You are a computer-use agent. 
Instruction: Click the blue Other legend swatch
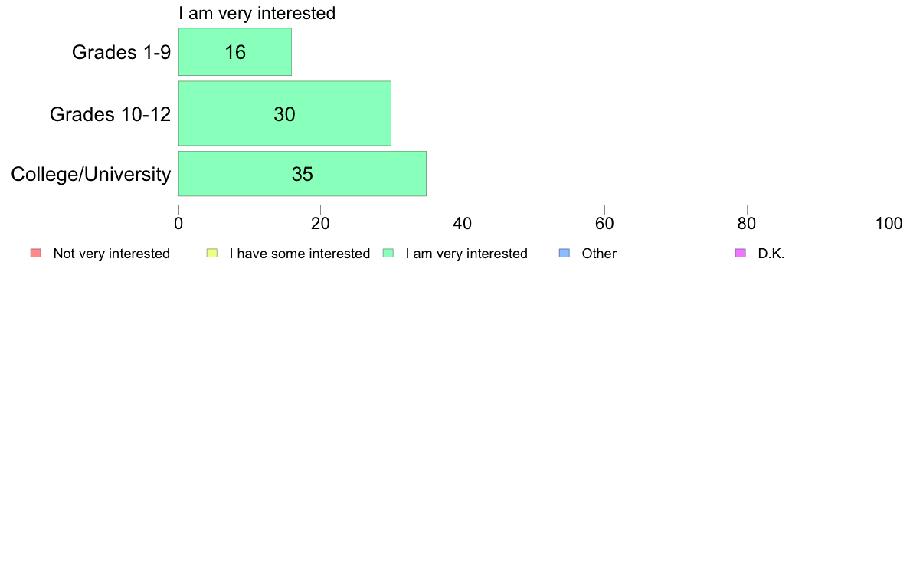[564, 253]
